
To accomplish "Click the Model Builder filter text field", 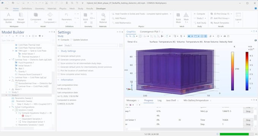I will 26,40.
